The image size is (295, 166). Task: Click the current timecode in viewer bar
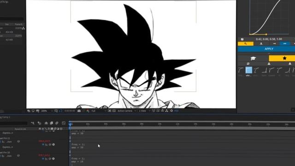tap(70, 111)
